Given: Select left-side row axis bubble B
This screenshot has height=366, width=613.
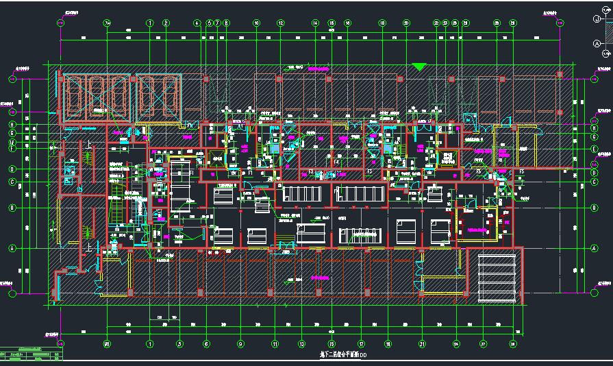Looking at the screenshot, I should point(12,207).
